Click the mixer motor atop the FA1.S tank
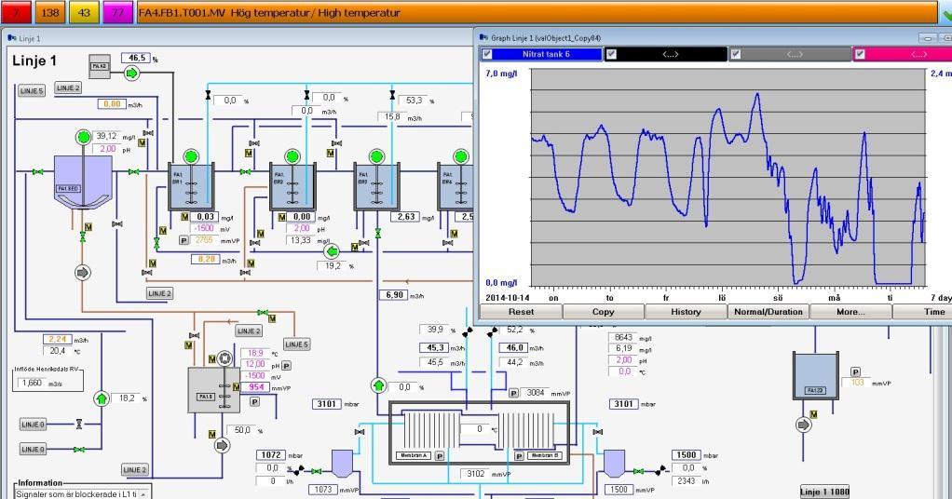The height and width of the screenshot is (499, 952). pos(224,358)
